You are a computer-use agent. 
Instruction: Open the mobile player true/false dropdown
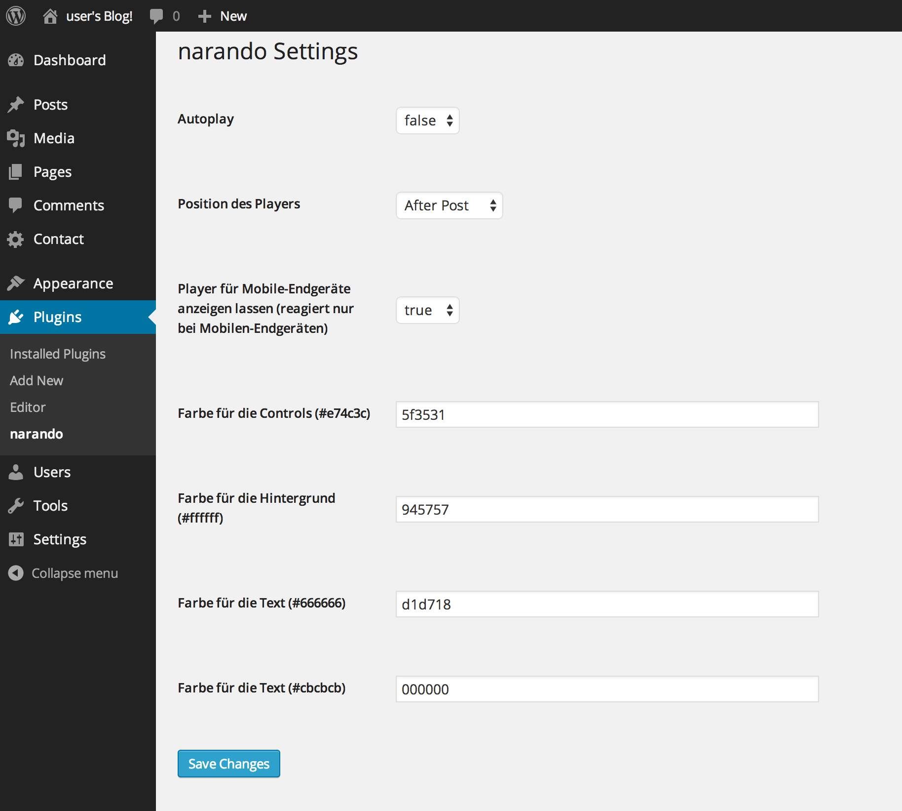[427, 310]
